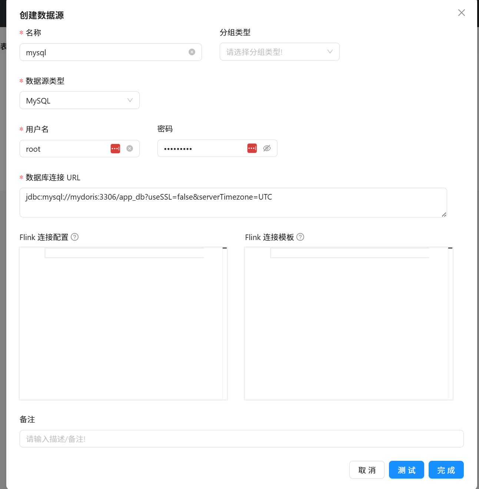This screenshot has width=479, height=489.
Task: Clear the mysql name field
Action: (192, 52)
